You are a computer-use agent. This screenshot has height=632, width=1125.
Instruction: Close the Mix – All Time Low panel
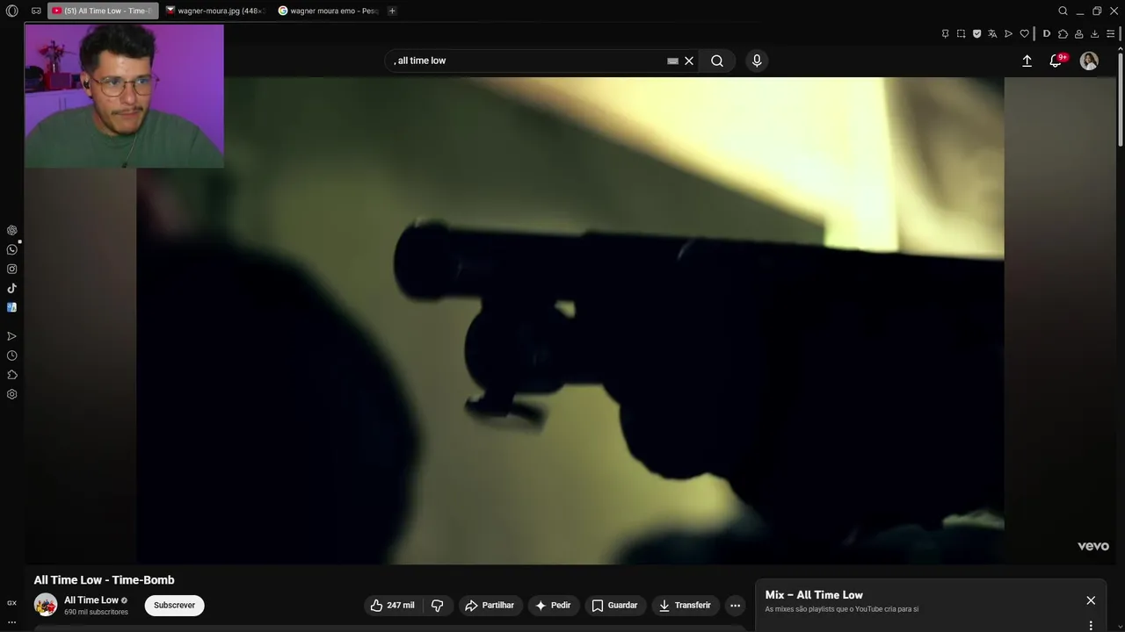(1091, 600)
